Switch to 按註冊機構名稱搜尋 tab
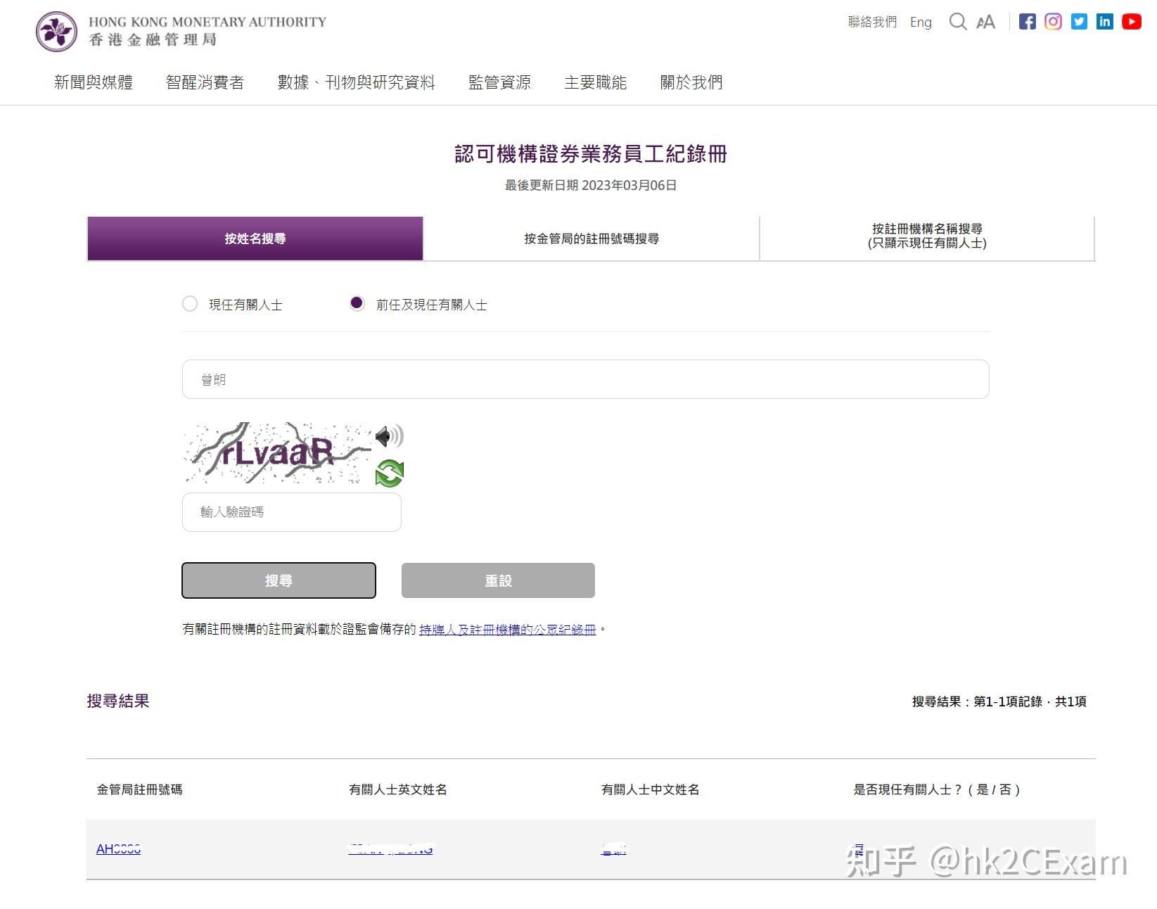Screen dimensions: 1157x909 pyautogui.click(x=927, y=236)
